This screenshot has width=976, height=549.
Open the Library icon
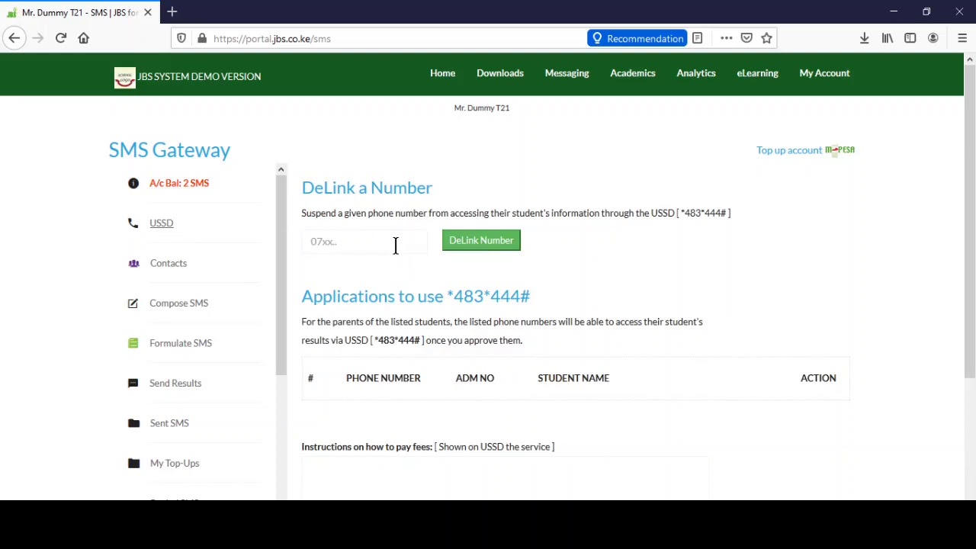click(888, 38)
